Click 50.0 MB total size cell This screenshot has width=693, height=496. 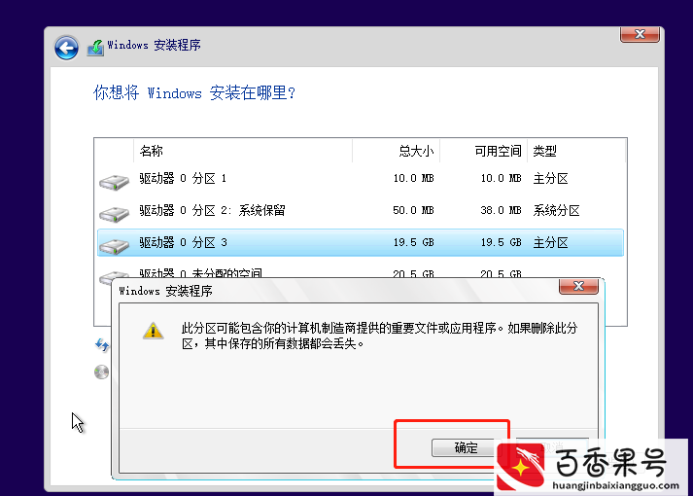point(413,210)
